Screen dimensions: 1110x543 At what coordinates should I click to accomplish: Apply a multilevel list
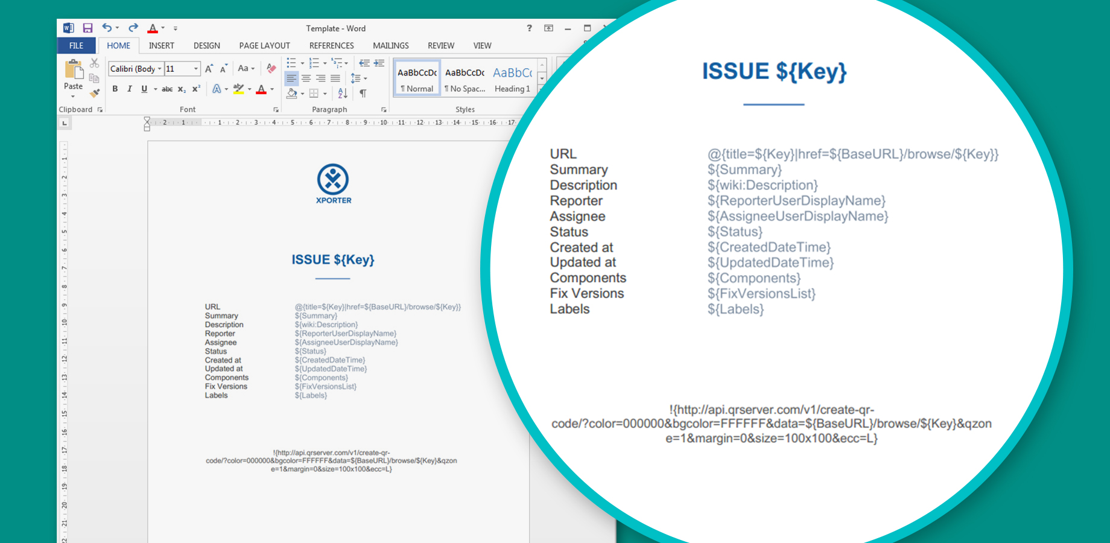coord(337,63)
